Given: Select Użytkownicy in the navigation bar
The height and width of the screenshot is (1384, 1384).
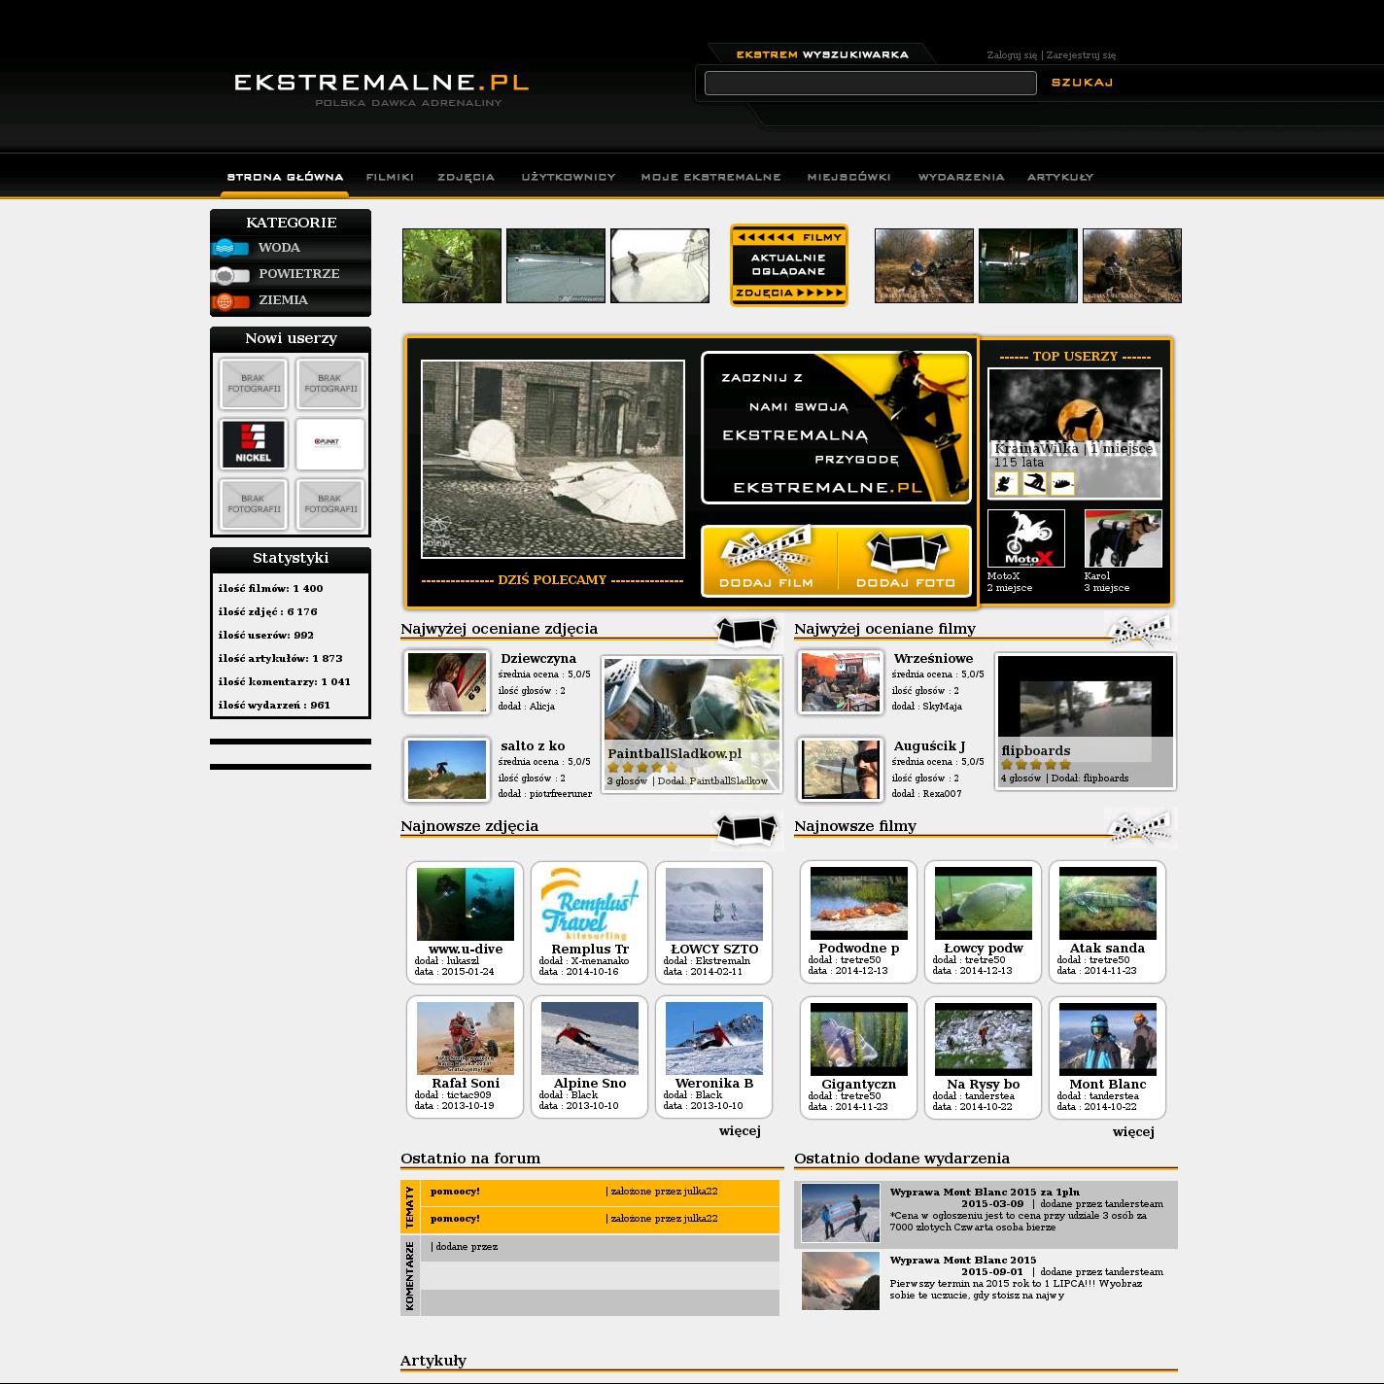Looking at the screenshot, I should coord(569,177).
